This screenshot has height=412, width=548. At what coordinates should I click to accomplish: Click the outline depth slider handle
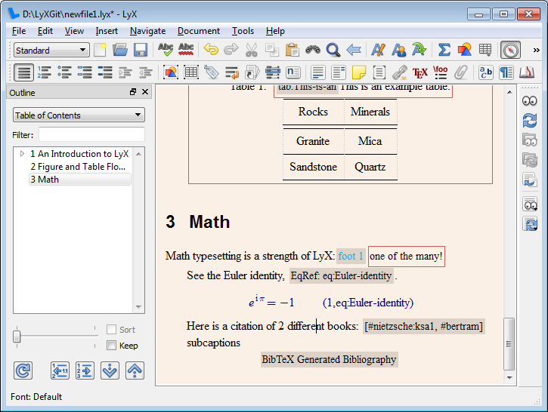pyautogui.click(x=17, y=337)
